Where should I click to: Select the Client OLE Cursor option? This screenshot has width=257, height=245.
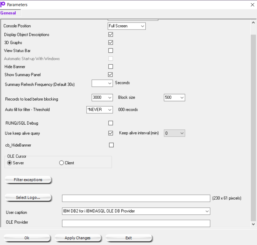click(x=62, y=163)
